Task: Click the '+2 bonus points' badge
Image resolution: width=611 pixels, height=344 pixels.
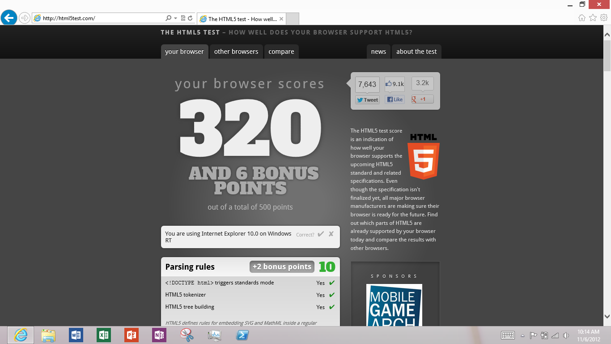Action: tap(282, 267)
